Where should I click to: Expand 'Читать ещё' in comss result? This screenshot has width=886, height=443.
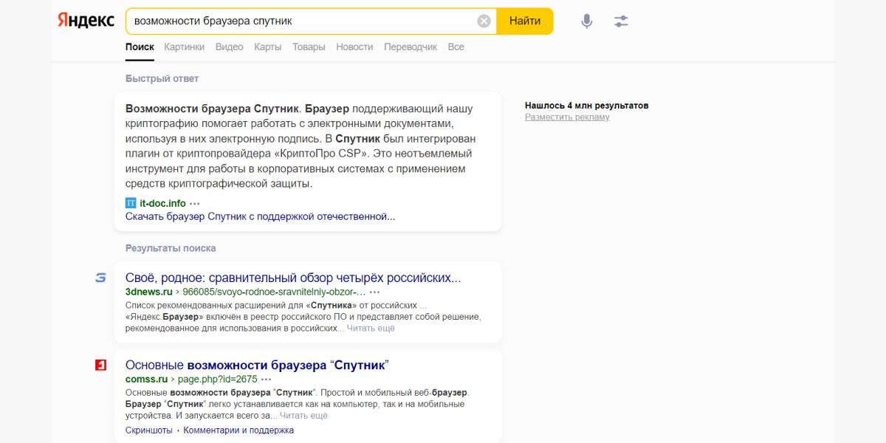pyautogui.click(x=303, y=416)
